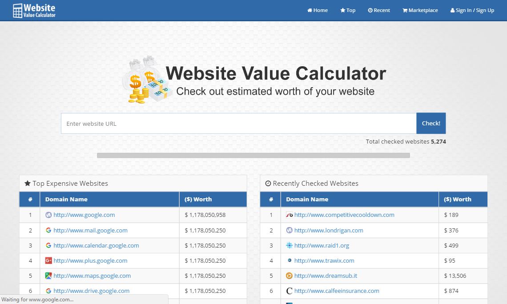Click the raid1.org blue favicon
Viewport: 507px width, 304px height.
pos(289,245)
